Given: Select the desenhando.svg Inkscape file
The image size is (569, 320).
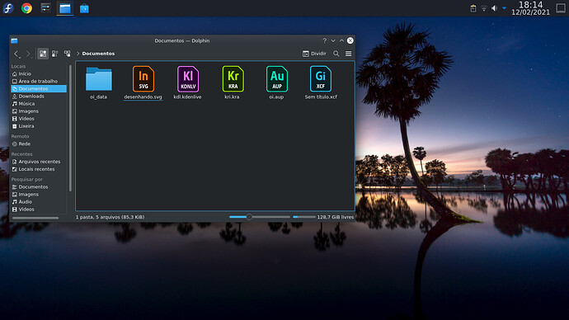Looking at the screenshot, I should [x=143, y=82].
